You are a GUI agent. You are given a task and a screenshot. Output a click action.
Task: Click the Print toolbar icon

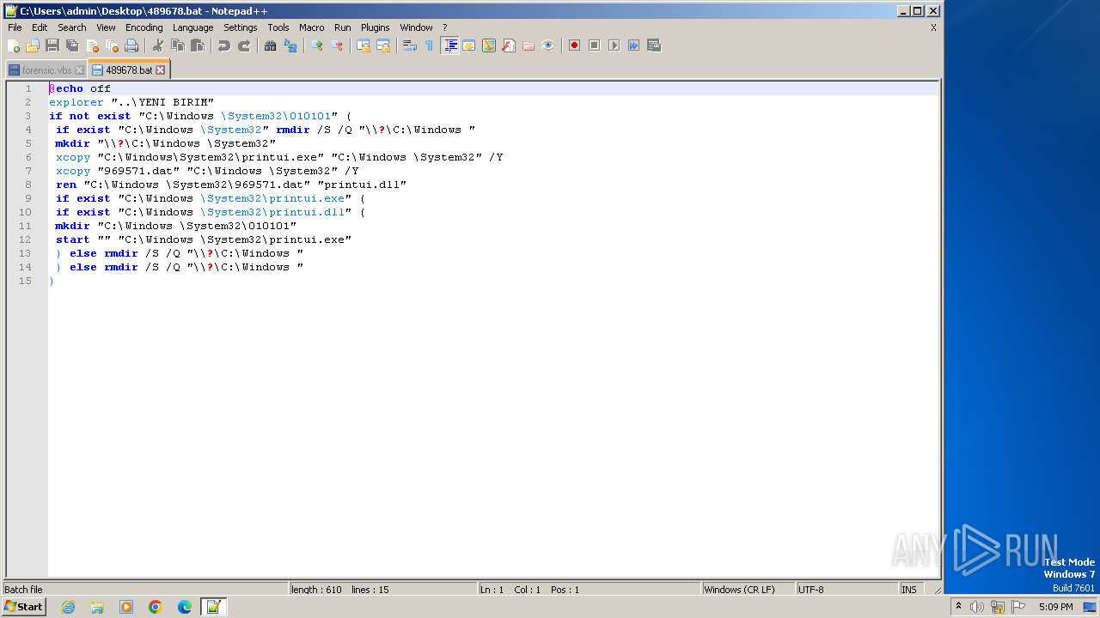click(x=131, y=45)
